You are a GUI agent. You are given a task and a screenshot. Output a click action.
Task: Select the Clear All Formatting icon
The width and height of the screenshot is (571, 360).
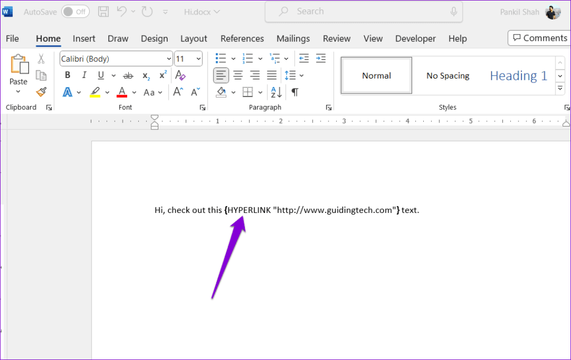coord(180,75)
